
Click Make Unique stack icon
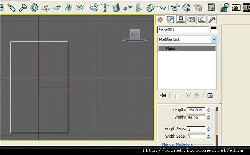tap(188, 95)
